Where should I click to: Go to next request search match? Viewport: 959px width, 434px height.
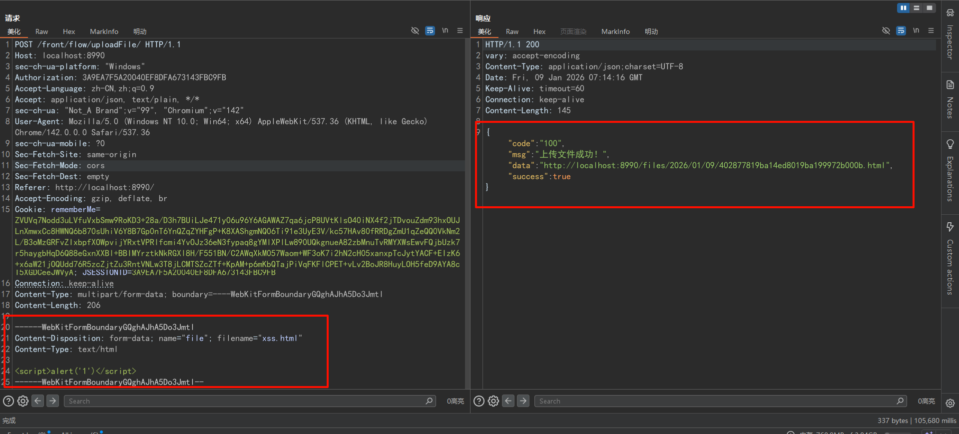click(52, 401)
